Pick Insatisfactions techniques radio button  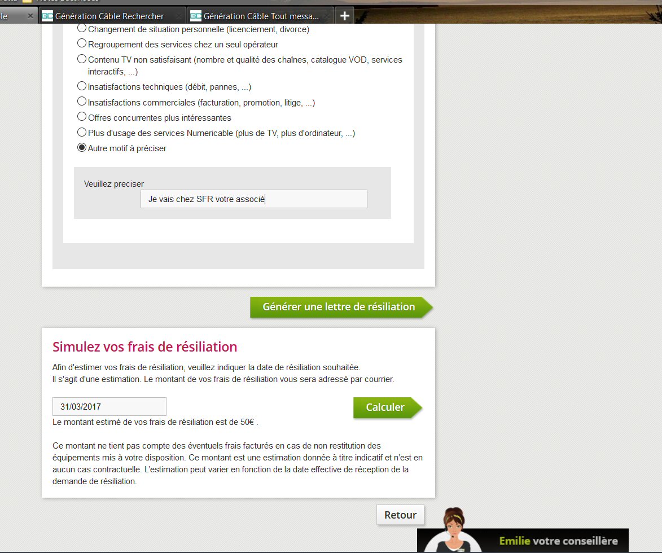[x=82, y=86]
